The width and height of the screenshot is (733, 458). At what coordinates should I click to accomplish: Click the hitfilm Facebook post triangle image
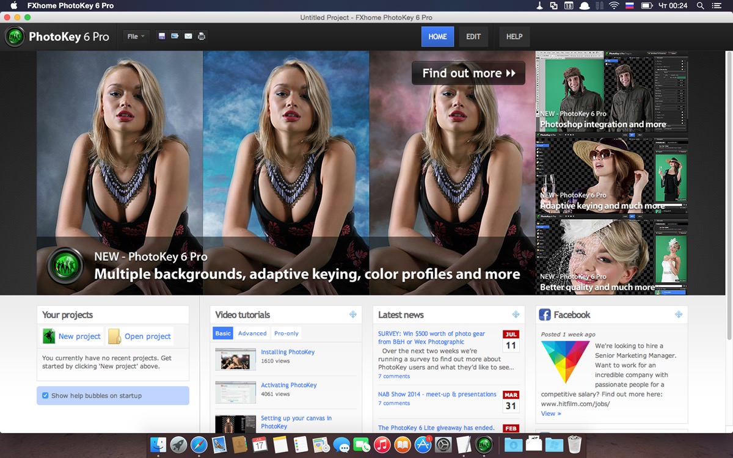[566, 362]
